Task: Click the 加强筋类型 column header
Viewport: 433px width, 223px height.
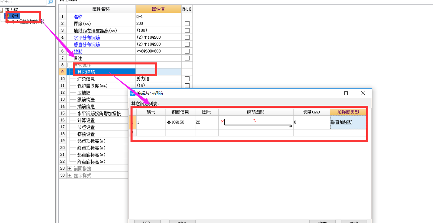Action: [348, 112]
